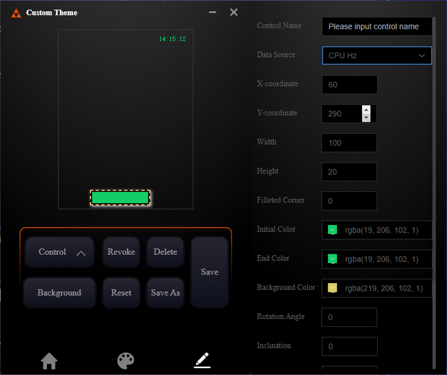Click the Revoke button

(121, 252)
